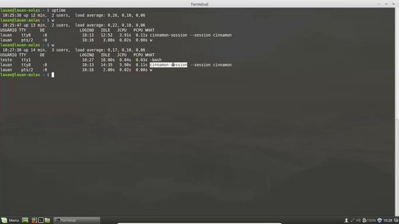Open the Linux Mint Menu
The height and width of the screenshot is (224, 399).
tap(10, 220)
